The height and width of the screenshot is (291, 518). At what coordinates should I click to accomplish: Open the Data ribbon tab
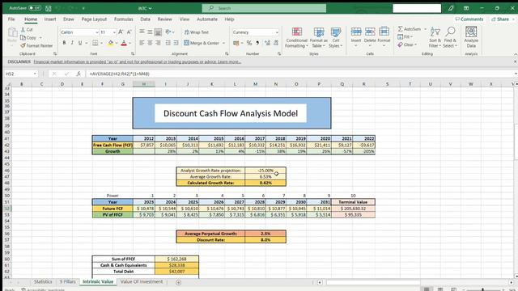click(146, 19)
